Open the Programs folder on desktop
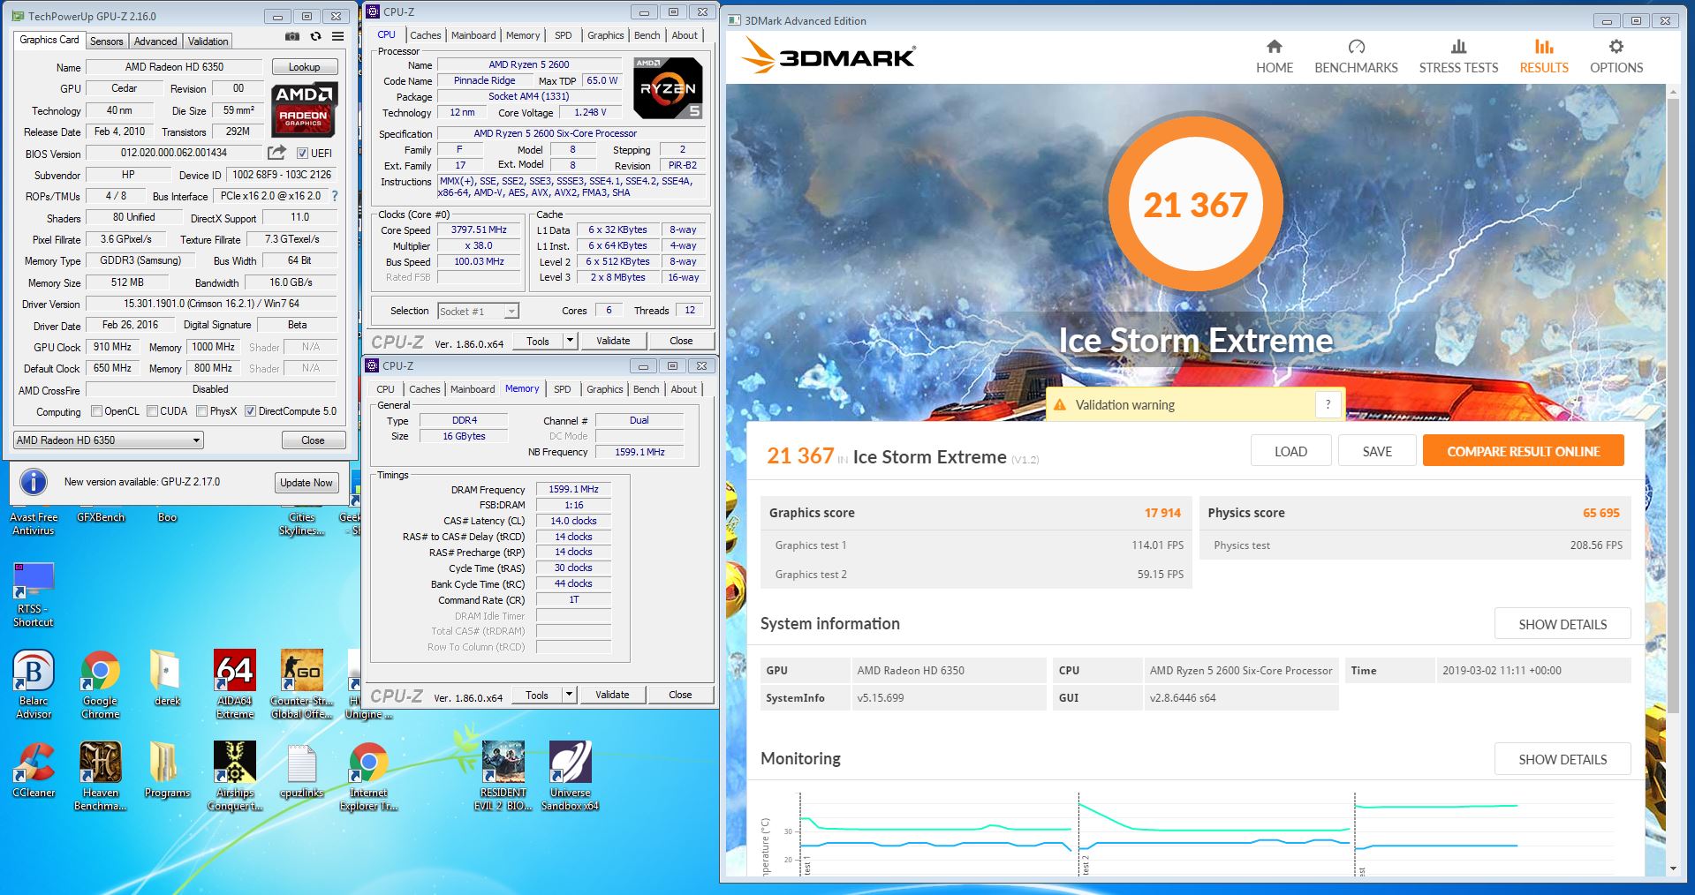This screenshot has width=1695, height=895. click(x=167, y=770)
